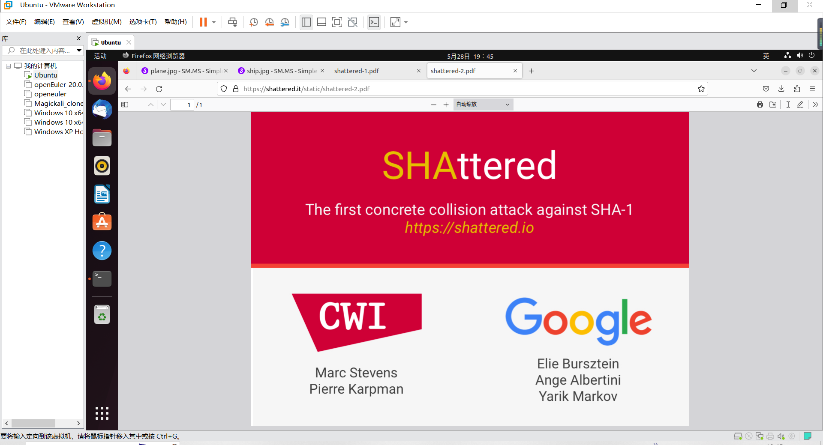
Task: Open the Firefox downloads panel
Action: pos(781,89)
